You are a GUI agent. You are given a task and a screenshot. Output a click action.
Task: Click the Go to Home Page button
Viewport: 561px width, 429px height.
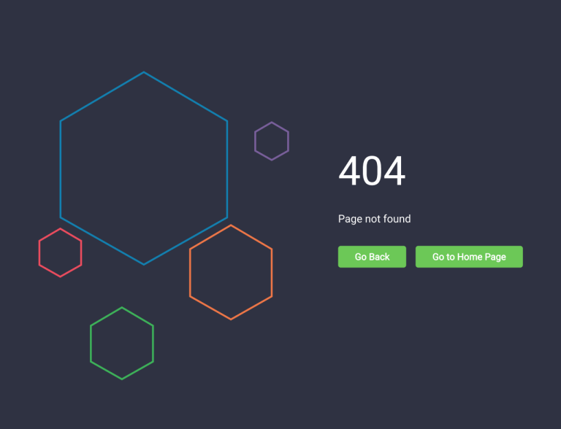[x=469, y=257]
